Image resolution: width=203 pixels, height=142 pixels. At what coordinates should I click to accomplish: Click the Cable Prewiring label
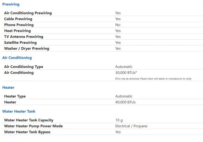18,19
